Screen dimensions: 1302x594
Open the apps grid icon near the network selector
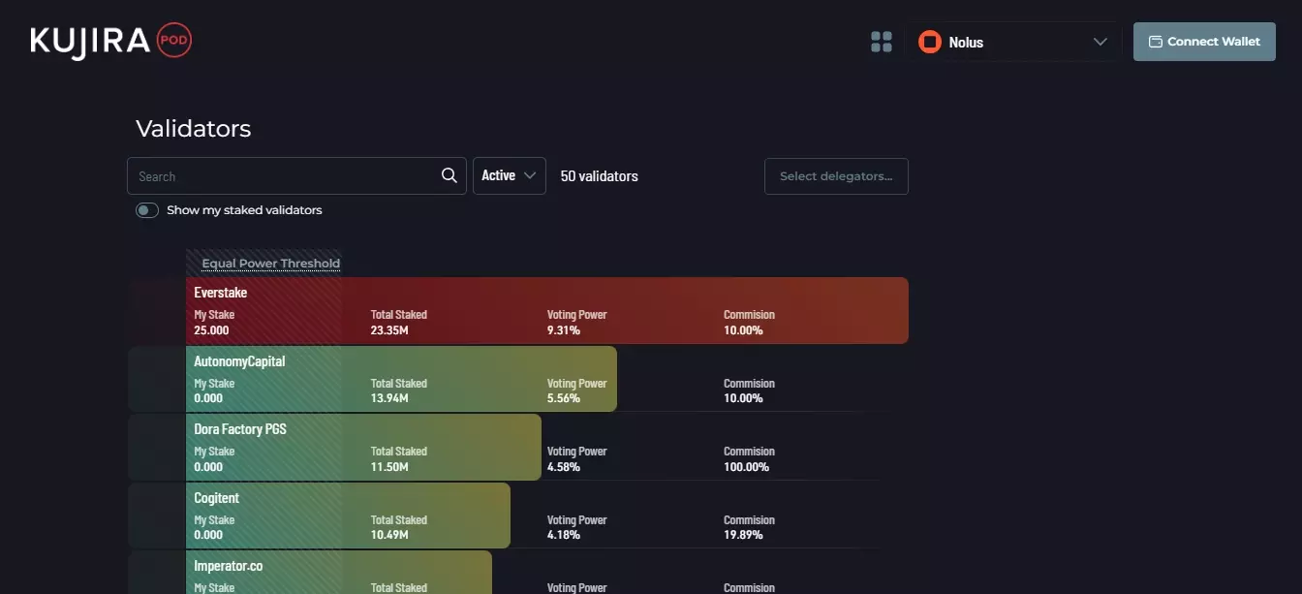pos(881,42)
